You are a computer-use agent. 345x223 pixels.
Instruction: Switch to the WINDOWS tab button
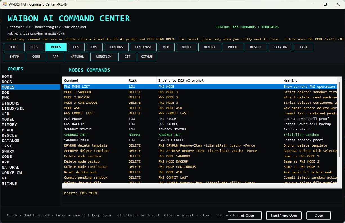[116, 47]
